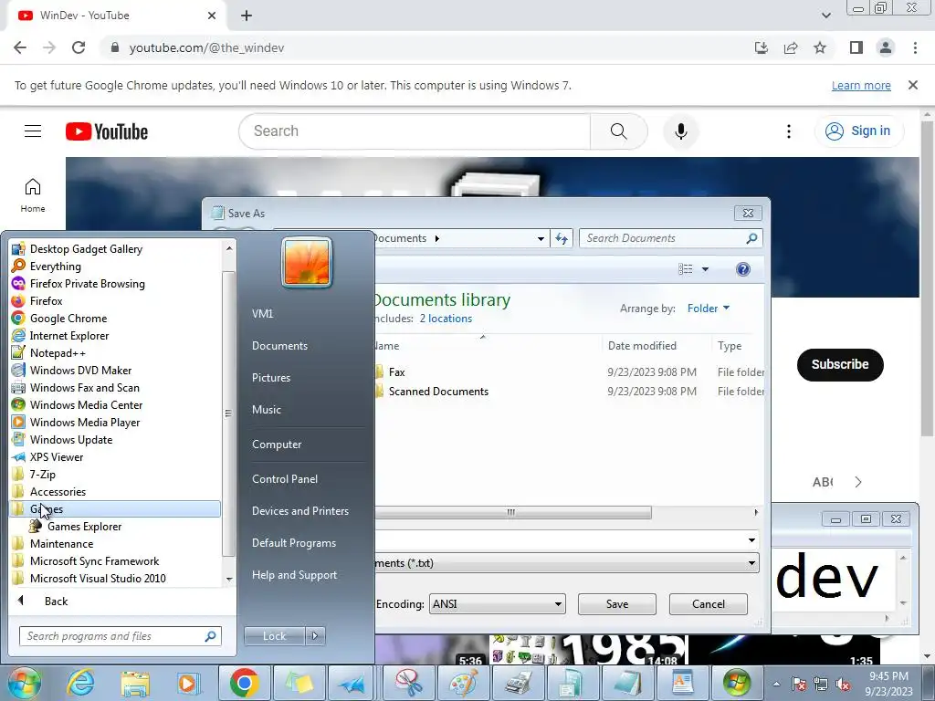Click the Chrome share page icon
This screenshot has height=701, width=935.
click(x=791, y=47)
